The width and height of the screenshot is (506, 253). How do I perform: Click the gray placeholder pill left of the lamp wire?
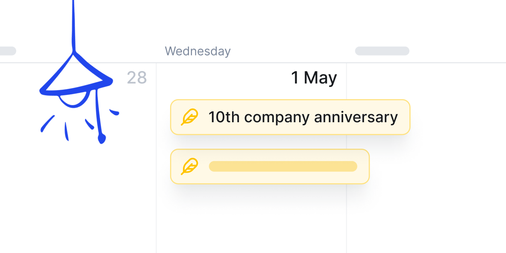pyautogui.click(x=7, y=51)
